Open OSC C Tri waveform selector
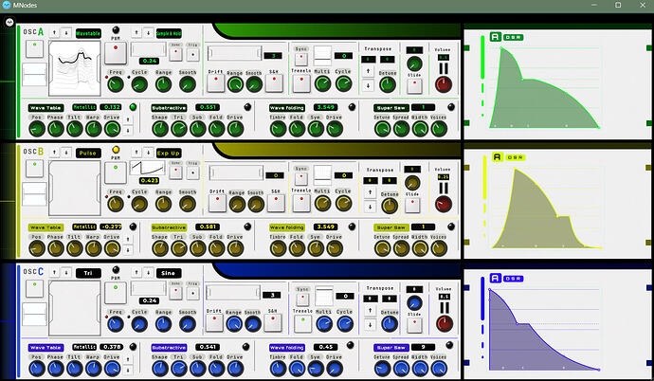Image resolution: width=654 pixels, height=381 pixels. click(x=88, y=273)
